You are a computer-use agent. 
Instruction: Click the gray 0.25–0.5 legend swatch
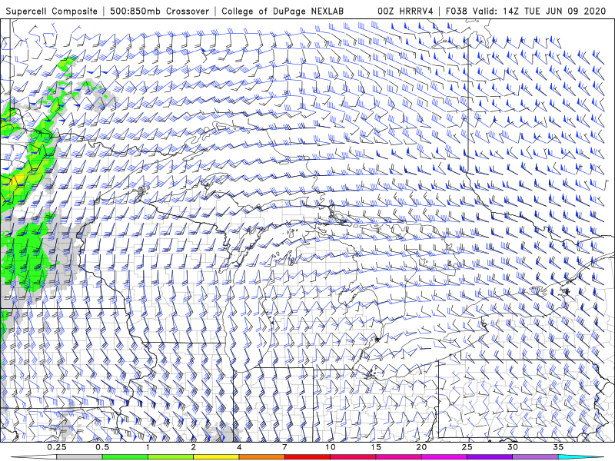tap(80, 457)
